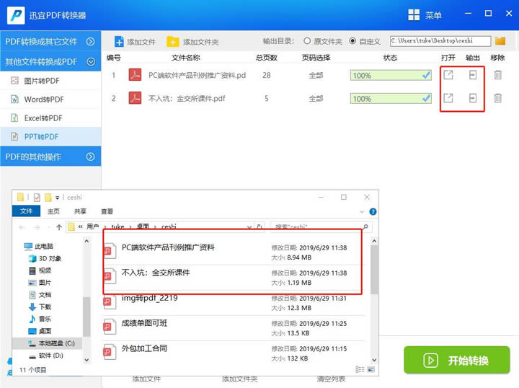This screenshot has height=388, width=519.
Task: Click 全部 page selection for row 2
Action: click(316, 98)
